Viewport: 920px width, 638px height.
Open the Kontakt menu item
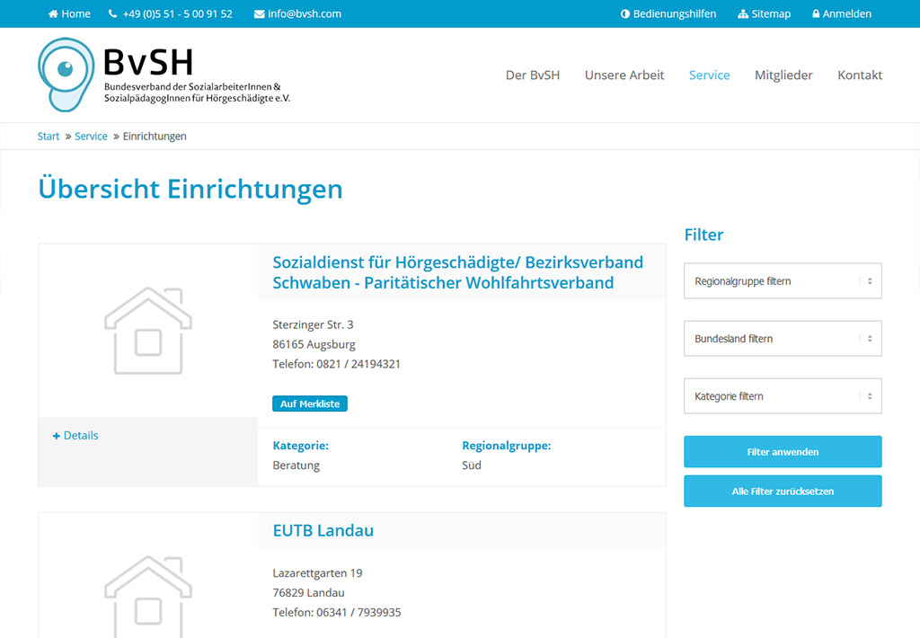tap(860, 75)
